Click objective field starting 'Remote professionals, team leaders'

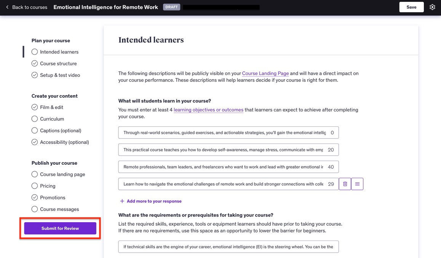(228, 167)
